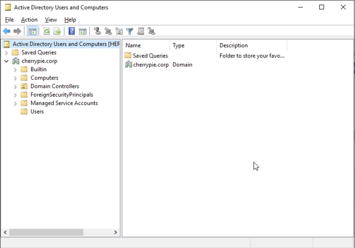Expand the ForeignSecurityPrincipals chevron
Viewport: 355px width, 248px height.
tap(15, 95)
